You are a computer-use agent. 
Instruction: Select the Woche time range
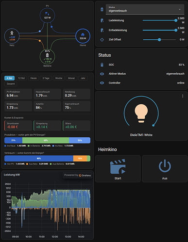coord(59,78)
